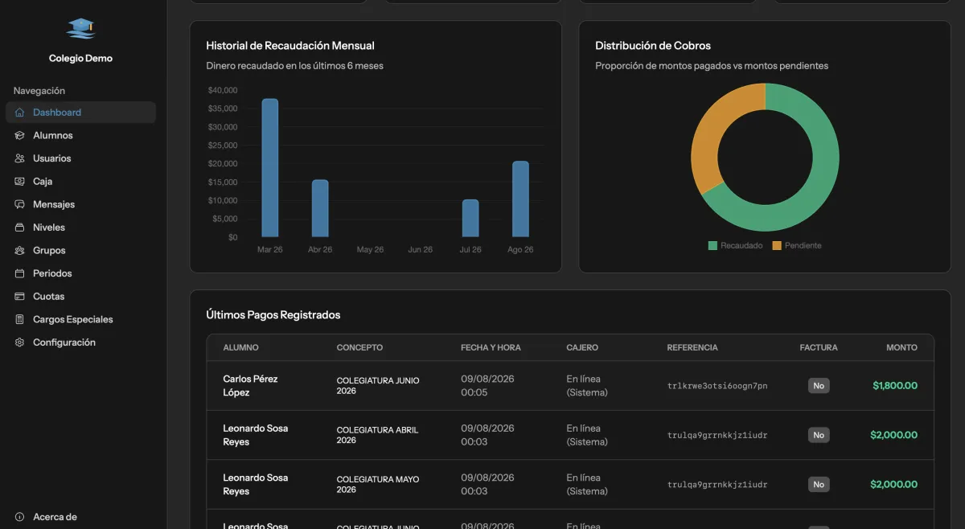Click the ALUMNO column header
This screenshot has height=529, width=965.
[x=241, y=347]
